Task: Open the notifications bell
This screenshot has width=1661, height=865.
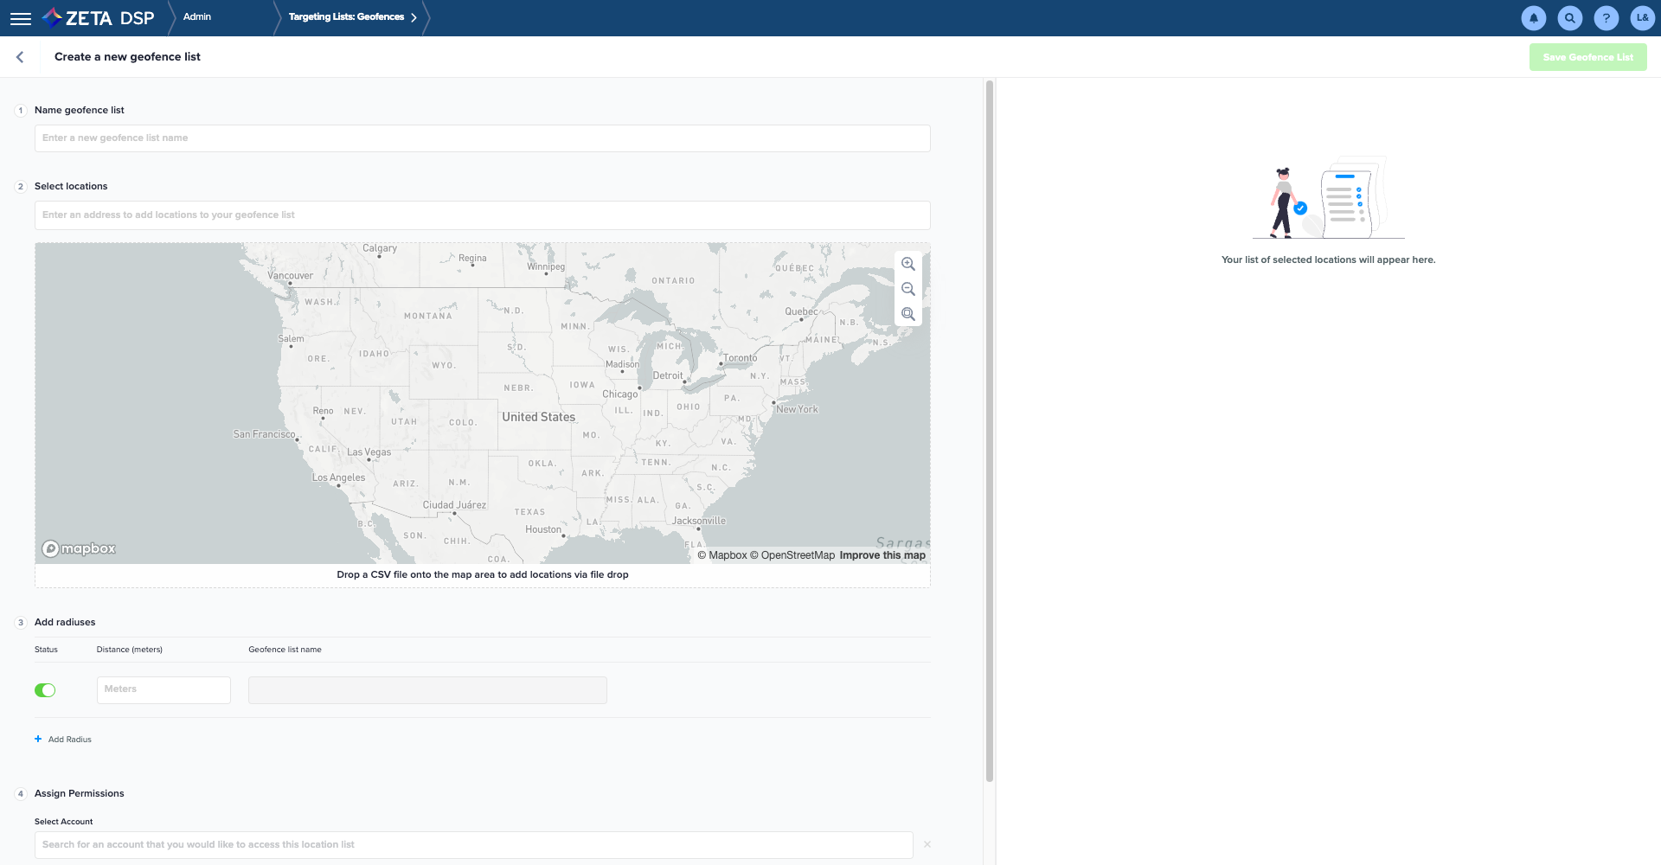Action: click(1533, 18)
